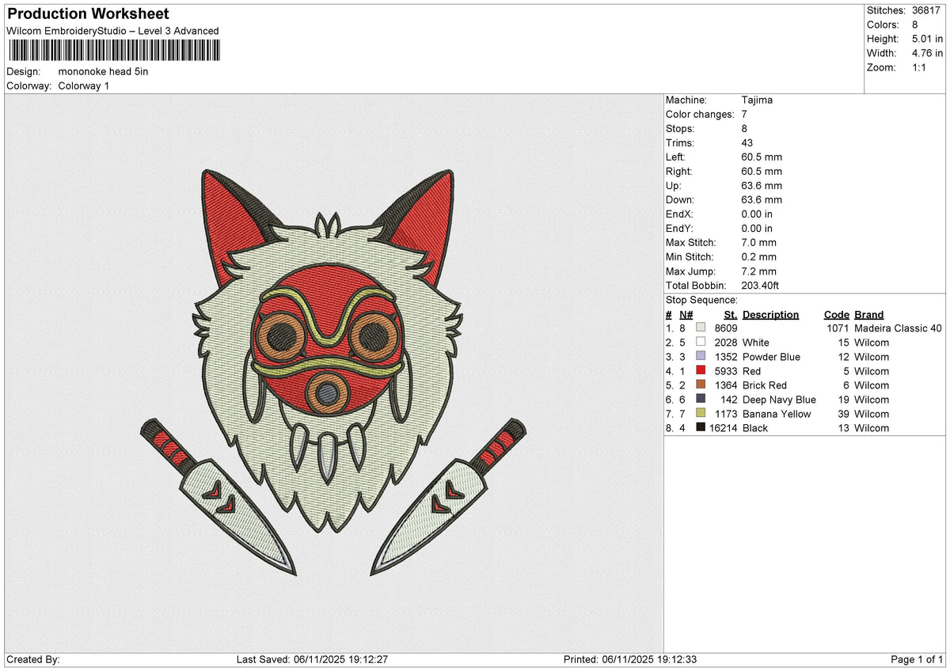Click the 'Colorway 1' value

point(84,85)
